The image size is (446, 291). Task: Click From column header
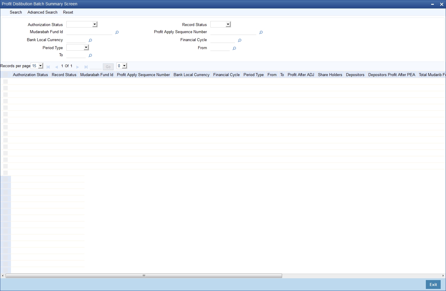pos(272,75)
